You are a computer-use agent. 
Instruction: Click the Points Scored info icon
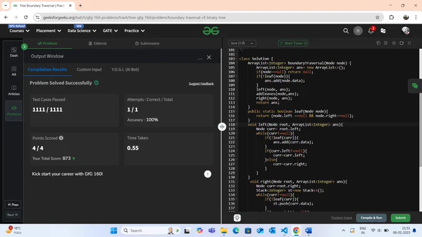coord(61,138)
